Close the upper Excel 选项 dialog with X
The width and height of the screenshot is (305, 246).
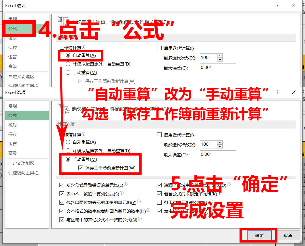coord(294,5)
